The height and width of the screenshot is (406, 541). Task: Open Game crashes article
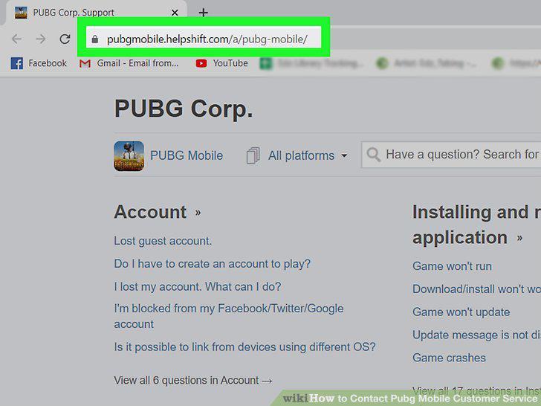(x=449, y=358)
